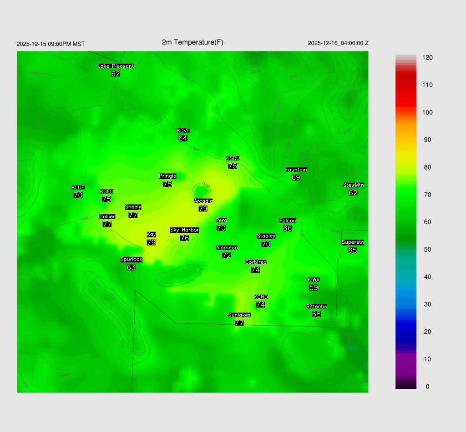Click the Sunlakes station label

click(x=239, y=315)
